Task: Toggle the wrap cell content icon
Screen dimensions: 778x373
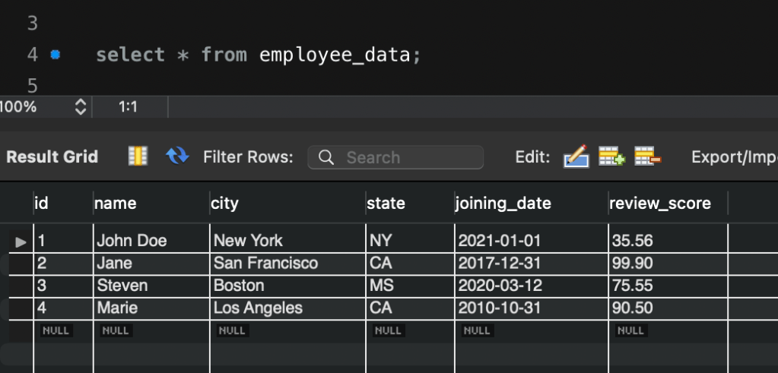Action: pyautogui.click(x=138, y=156)
